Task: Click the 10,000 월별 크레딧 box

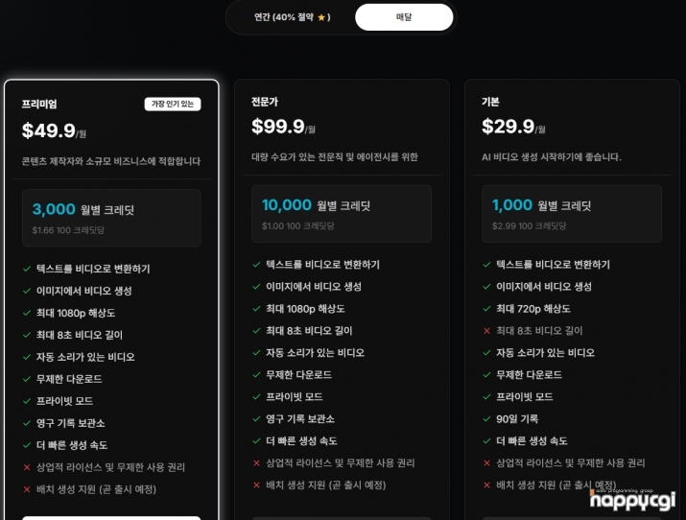Action: click(342, 214)
